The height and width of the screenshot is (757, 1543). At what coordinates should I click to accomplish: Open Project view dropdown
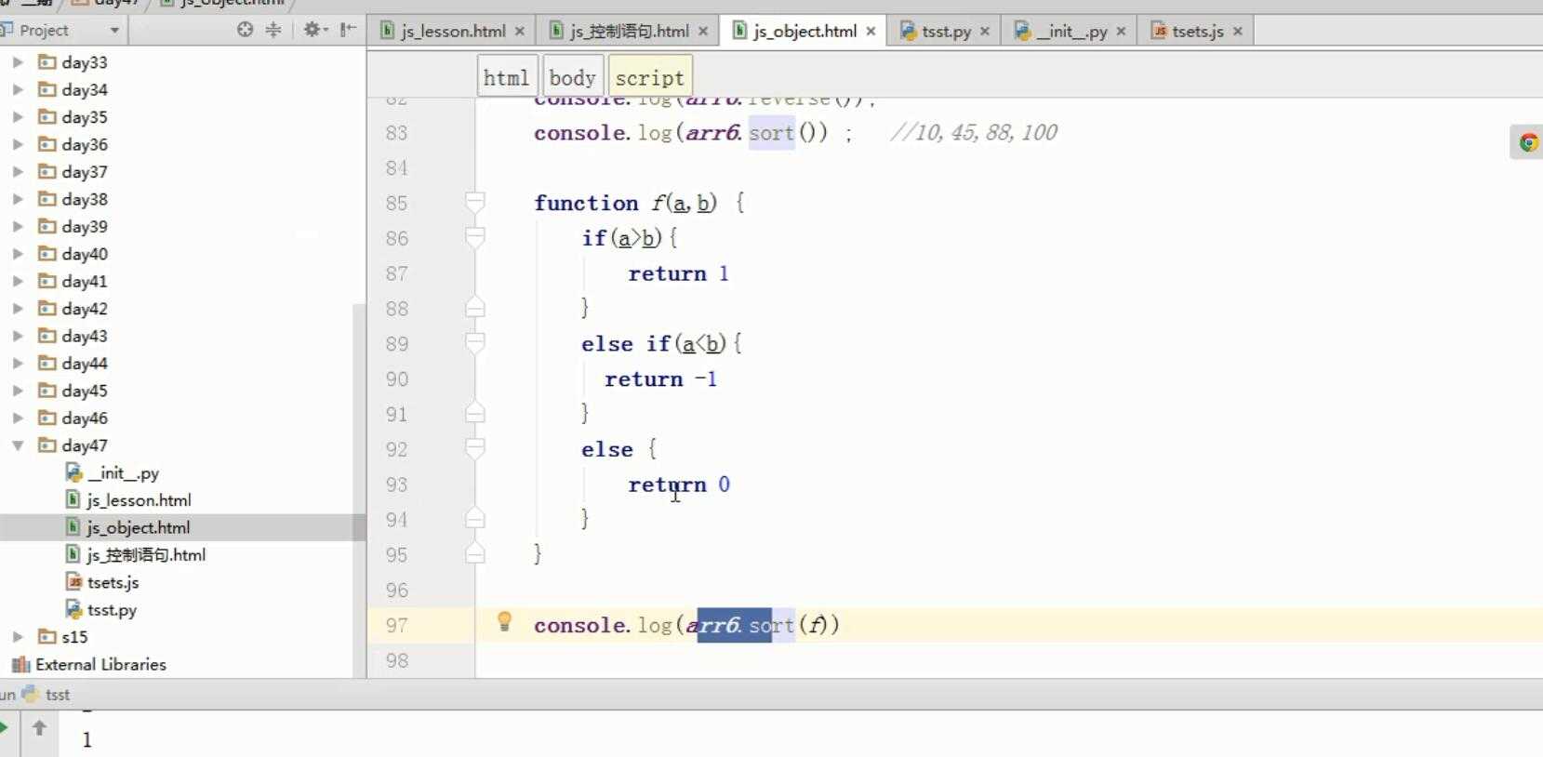(114, 31)
